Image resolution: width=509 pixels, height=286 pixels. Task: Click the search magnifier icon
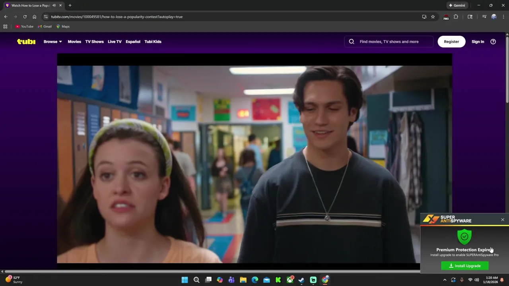tap(352, 41)
